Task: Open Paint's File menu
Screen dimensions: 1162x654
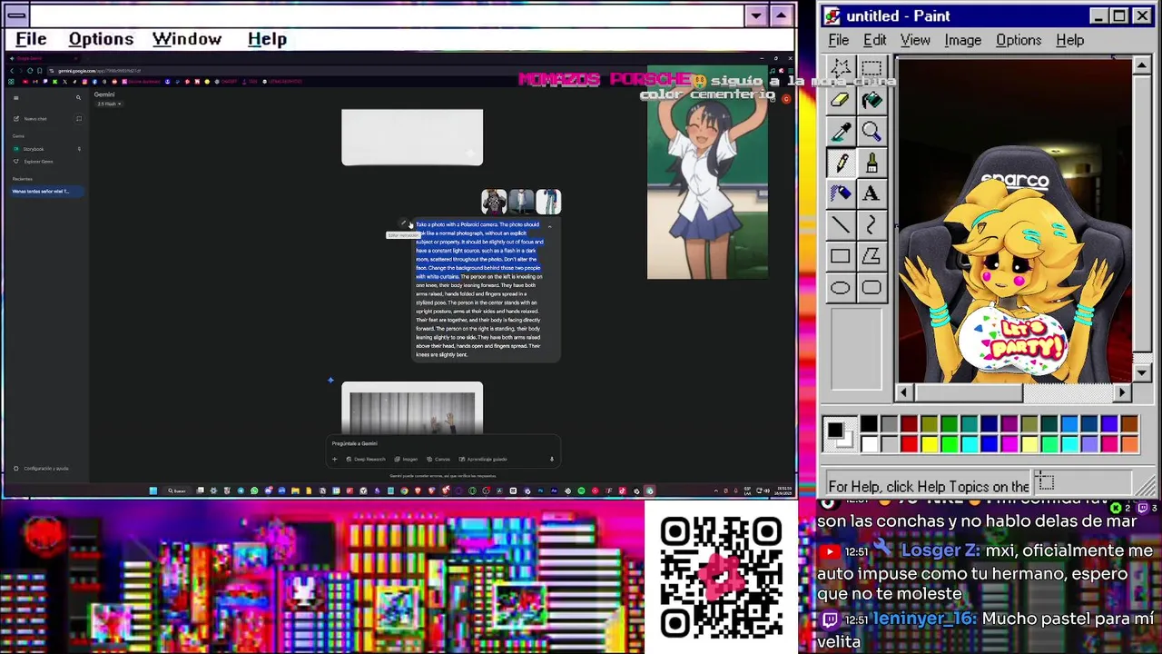Action: (x=838, y=40)
